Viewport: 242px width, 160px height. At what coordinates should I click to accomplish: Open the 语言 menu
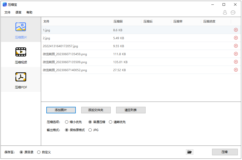click(18, 12)
